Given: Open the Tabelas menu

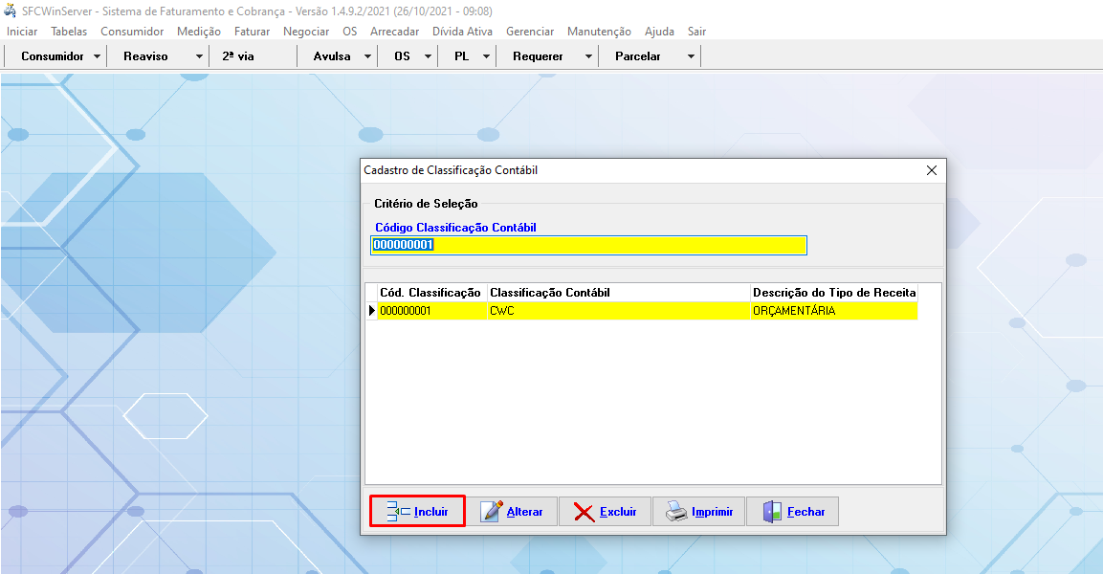Looking at the screenshot, I should [69, 32].
